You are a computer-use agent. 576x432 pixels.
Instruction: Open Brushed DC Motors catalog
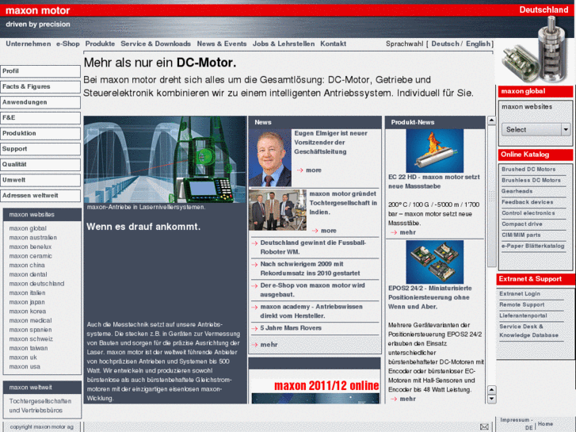[528, 170]
